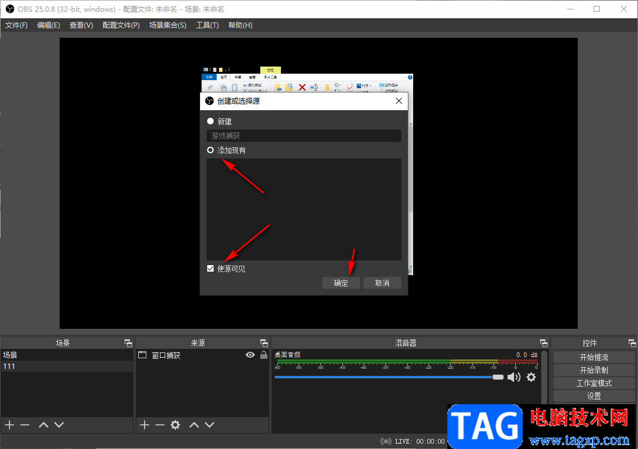Viewport: 638px width, 449px height.
Task: Toggle visibility eye of 窗口捕获 source
Action: pyautogui.click(x=250, y=355)
